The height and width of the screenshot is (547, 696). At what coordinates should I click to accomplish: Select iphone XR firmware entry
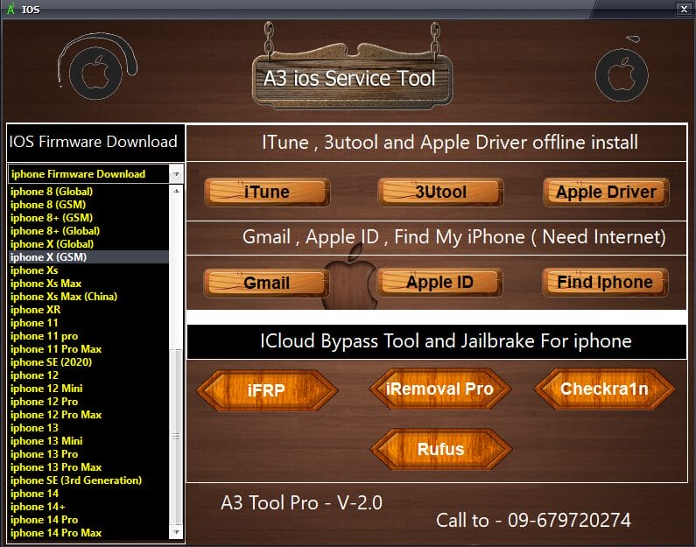(x=88, y=310)
